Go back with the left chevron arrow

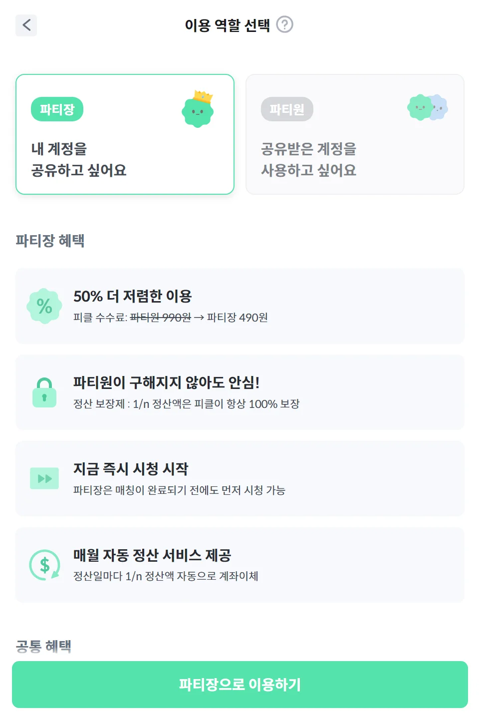click(x=26, y=25)
